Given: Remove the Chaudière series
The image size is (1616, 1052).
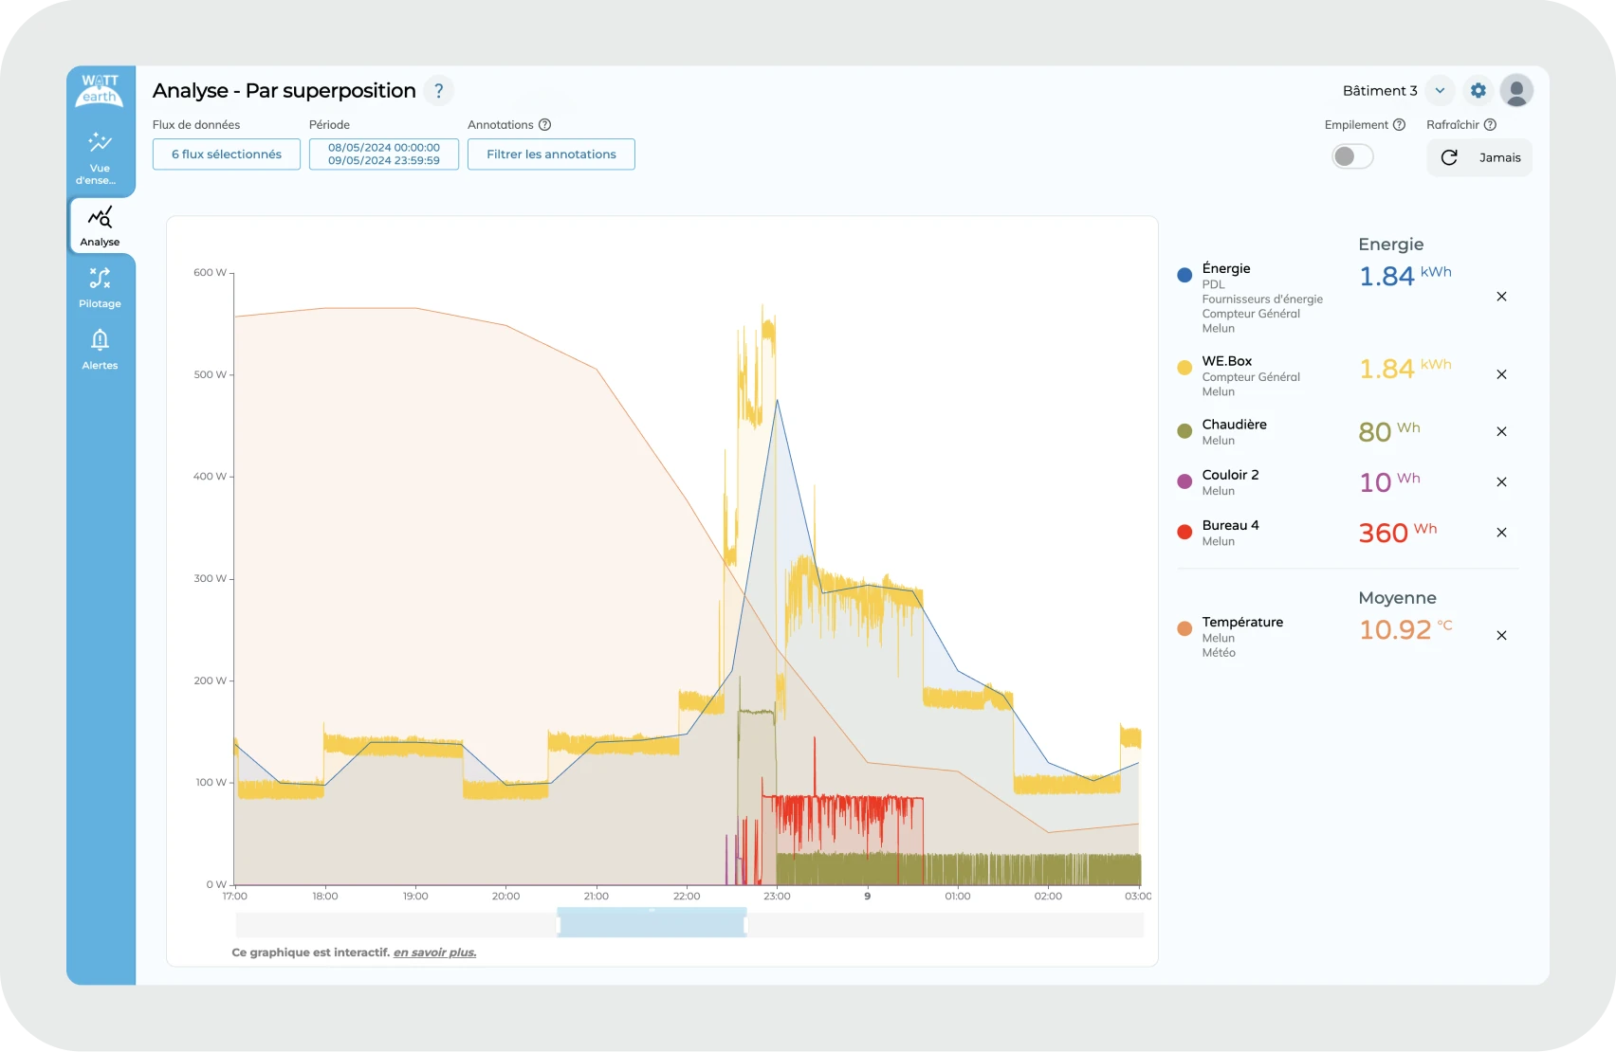Looking at the screenshot, I should (x=1501, y=431).
